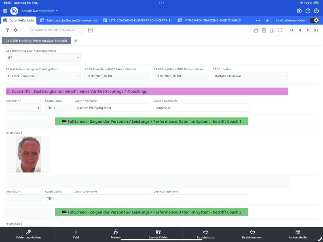Screen dimensions: 323x242
Task: Edit the Coach-1 Vorname field
Action: coord(112,107)
